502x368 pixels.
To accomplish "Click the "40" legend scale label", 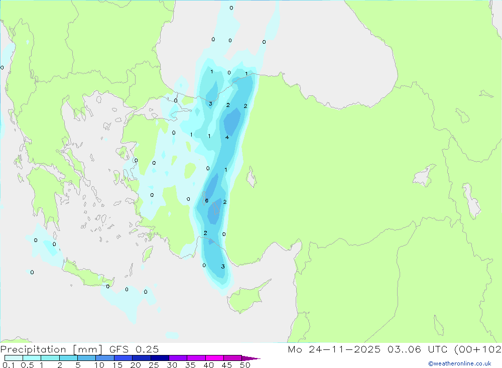I will pyautogui.click(x=208, y=365).
